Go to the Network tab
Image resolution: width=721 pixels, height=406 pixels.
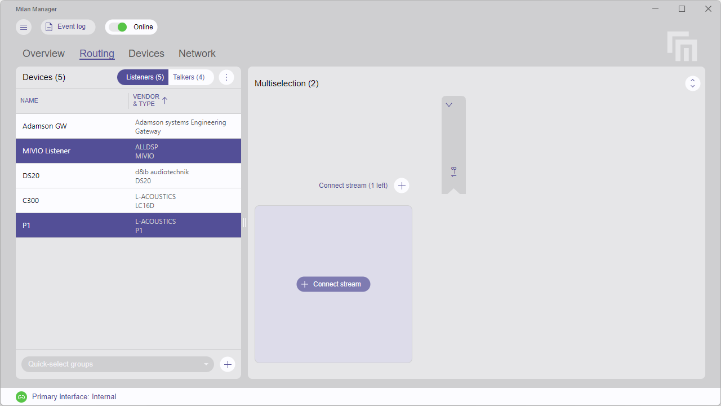(x=197, y=53)
